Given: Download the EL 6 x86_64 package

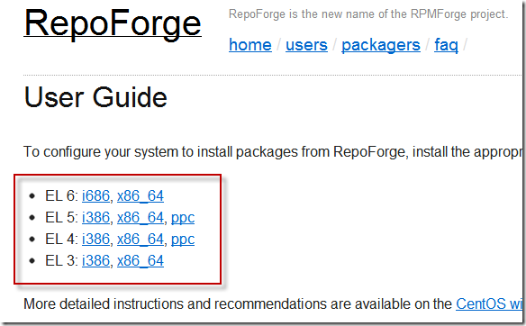Looking at the screenshot, I should tap(141, 195).
